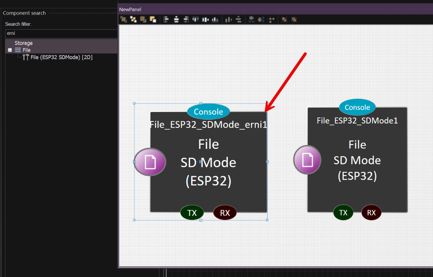
Task: Click the TX indicator on File_ESP32_SDMode_erni1
Action: click(x=192, y=213)
